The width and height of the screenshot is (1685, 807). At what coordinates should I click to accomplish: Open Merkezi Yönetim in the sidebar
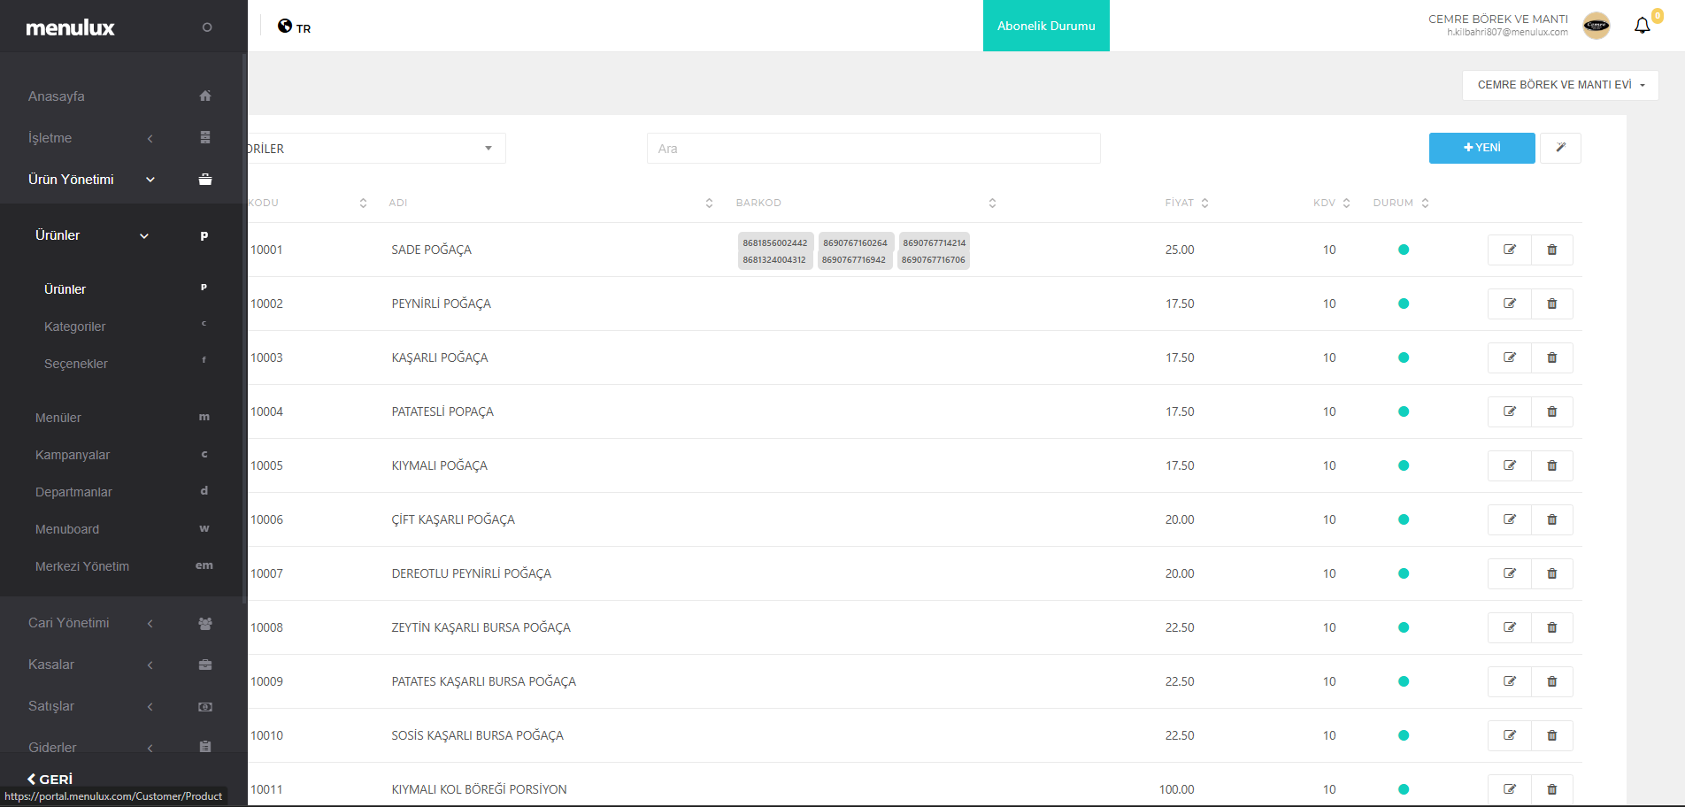pos(82,566)
